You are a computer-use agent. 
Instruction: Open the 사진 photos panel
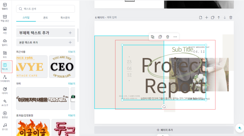click(5, 30)
